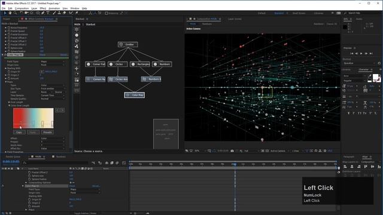Open the Composition menu
This screenshot has width=383, height=215.
tap(22, 8)
